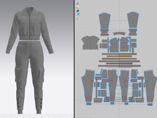Click the elastic jacket hem band in 3D view
Screen dimensions: 157x118
pyautogui.click(x=29, y=38)
